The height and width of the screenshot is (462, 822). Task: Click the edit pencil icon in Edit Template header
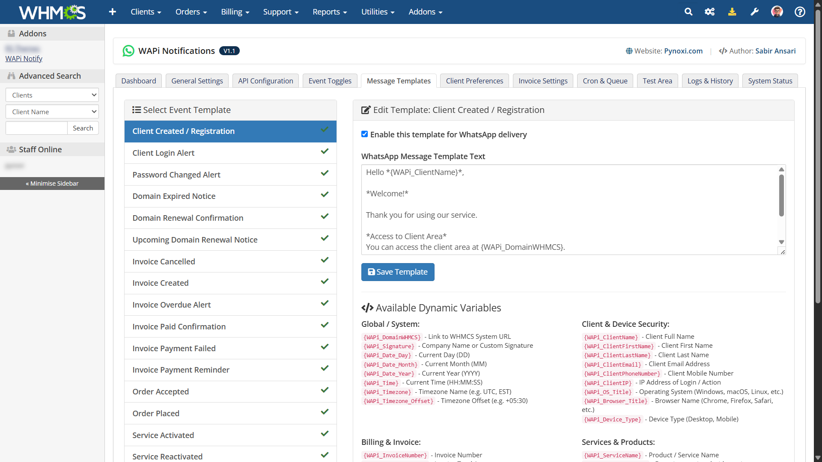366,110
